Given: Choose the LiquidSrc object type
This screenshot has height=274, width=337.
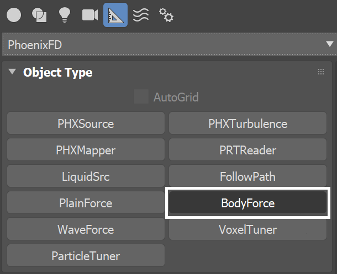Looking at the screenshot, I should [86, 176].
